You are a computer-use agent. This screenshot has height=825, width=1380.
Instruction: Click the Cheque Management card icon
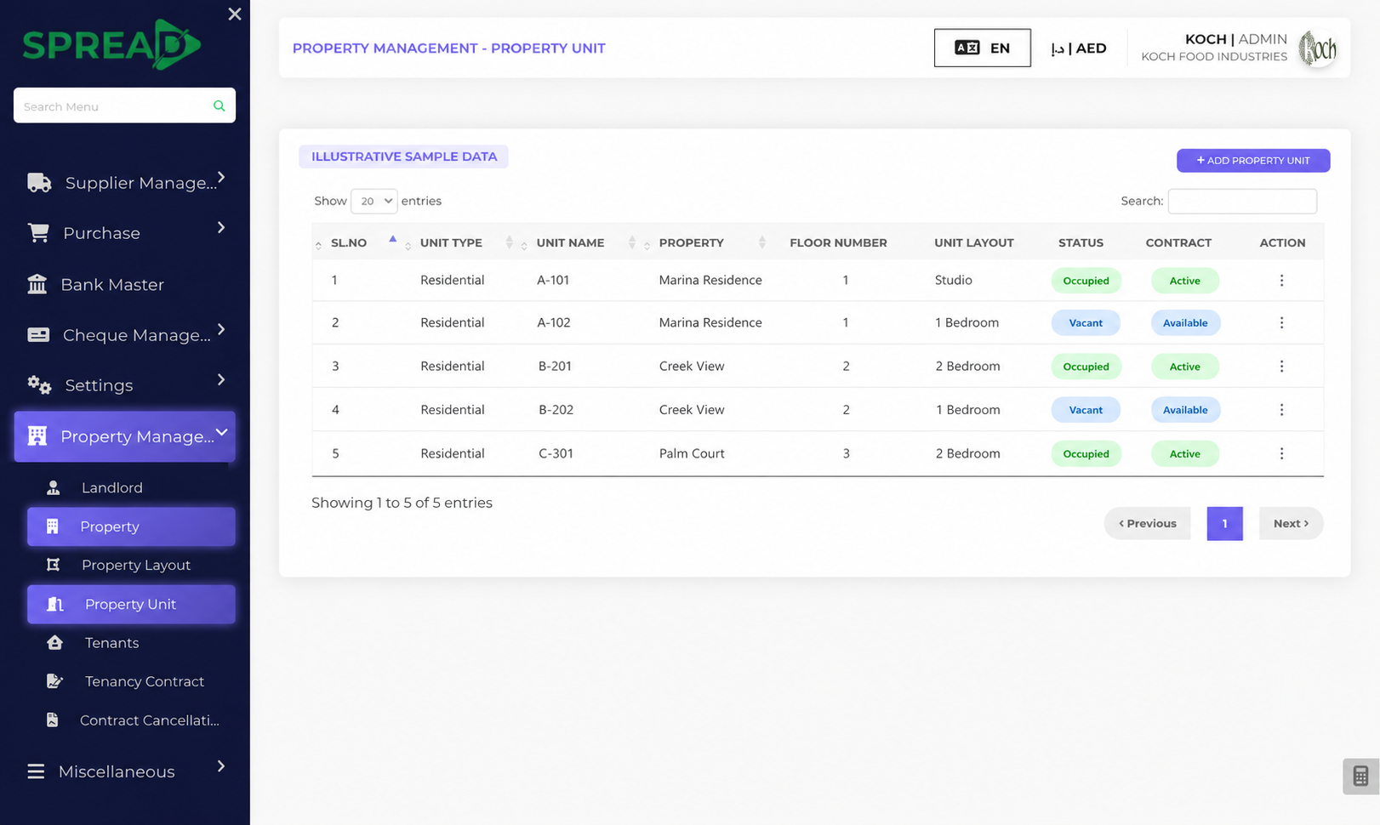38,334
